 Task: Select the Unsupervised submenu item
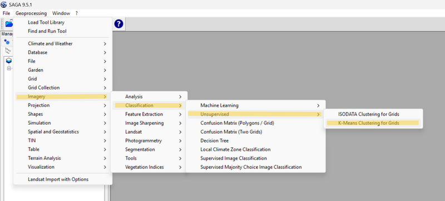255,114
